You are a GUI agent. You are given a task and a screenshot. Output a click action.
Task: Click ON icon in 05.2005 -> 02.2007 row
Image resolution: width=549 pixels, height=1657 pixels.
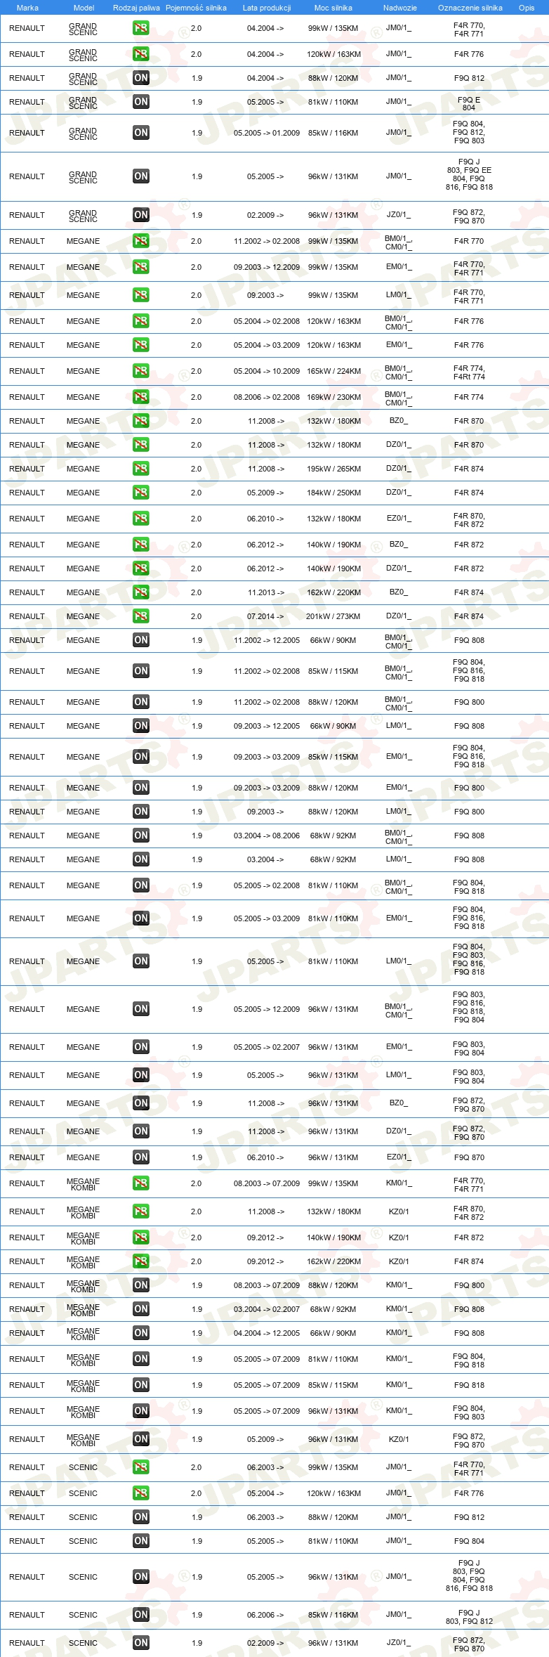141,1047
